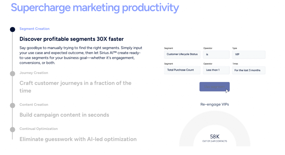The height and width of the screenshot is (155, 285).
Task: Click the Content Creation step dot
Action: pyautogui.click(x=12, y=105)
